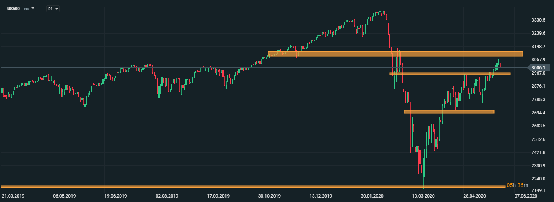Click date axis label 17.09.2019

tap(218, 196)
